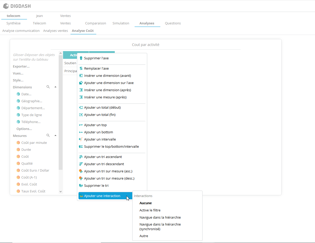Collapse the Dimensions section arrow
The width and height of the screenshot is (315, 243).
click(55, 87)
